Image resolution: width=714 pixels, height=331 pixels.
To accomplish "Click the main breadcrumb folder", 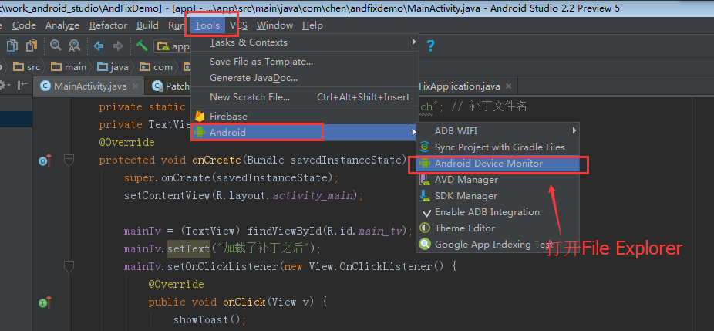I will [x=69, y=67].
